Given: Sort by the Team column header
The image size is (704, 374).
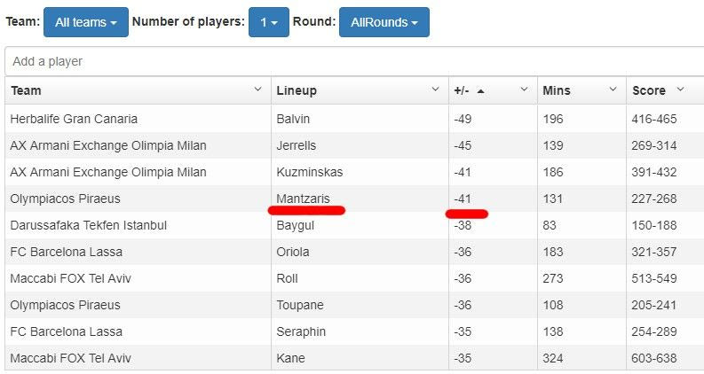Looking at the screenshot, I should coord(27,90).
